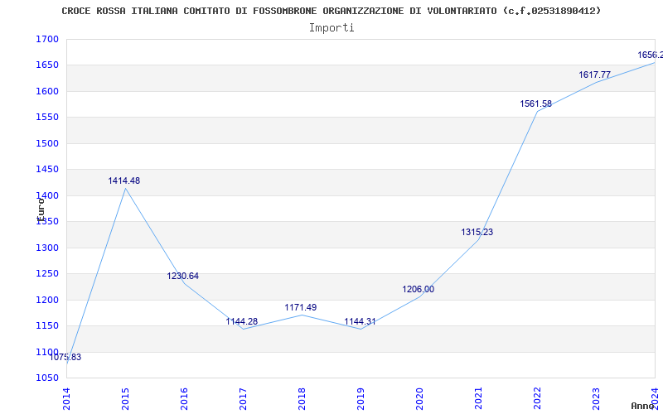Screen dimensions: 663x414
Task: Click the Anno x-axis title
Action: [642, 406]
